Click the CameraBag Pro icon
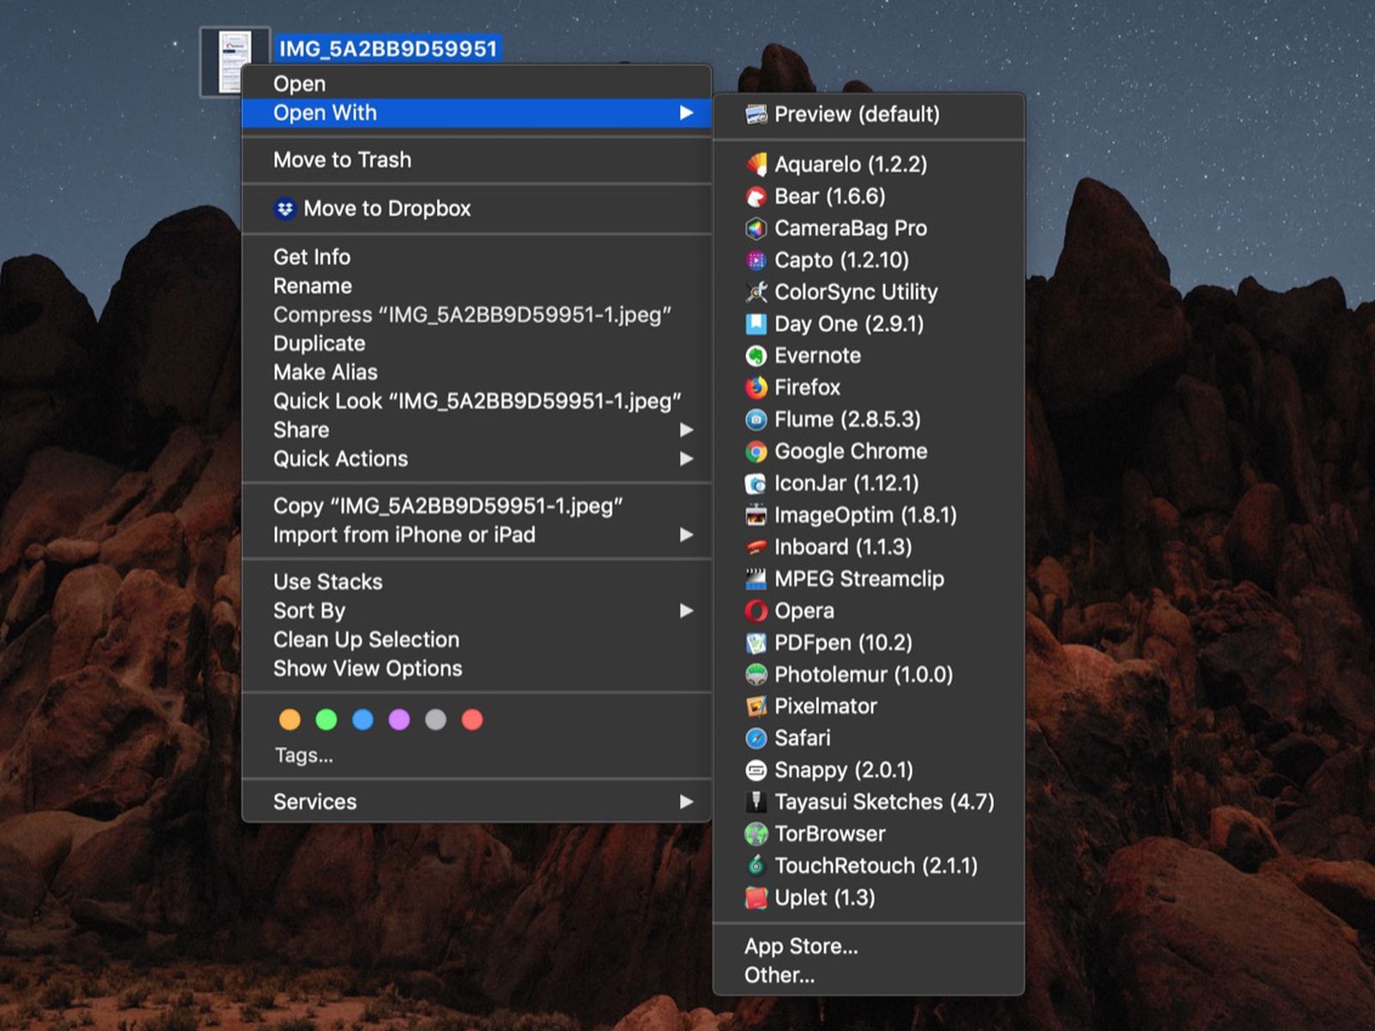Image resolution: width=1375 pixels, height=1031 pixels. pyautogui.click(x=756, y=229)
